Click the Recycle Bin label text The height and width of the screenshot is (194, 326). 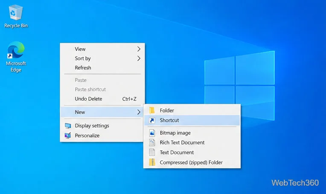coord(16,26)
